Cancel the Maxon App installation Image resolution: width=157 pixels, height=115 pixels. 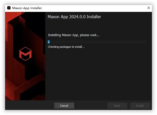[64, 105]
